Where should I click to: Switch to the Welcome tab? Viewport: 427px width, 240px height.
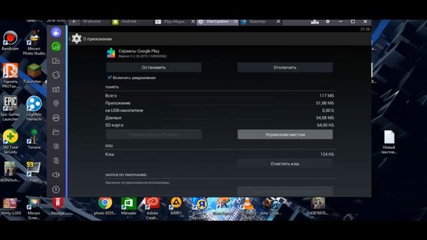[x=92, y=21]
